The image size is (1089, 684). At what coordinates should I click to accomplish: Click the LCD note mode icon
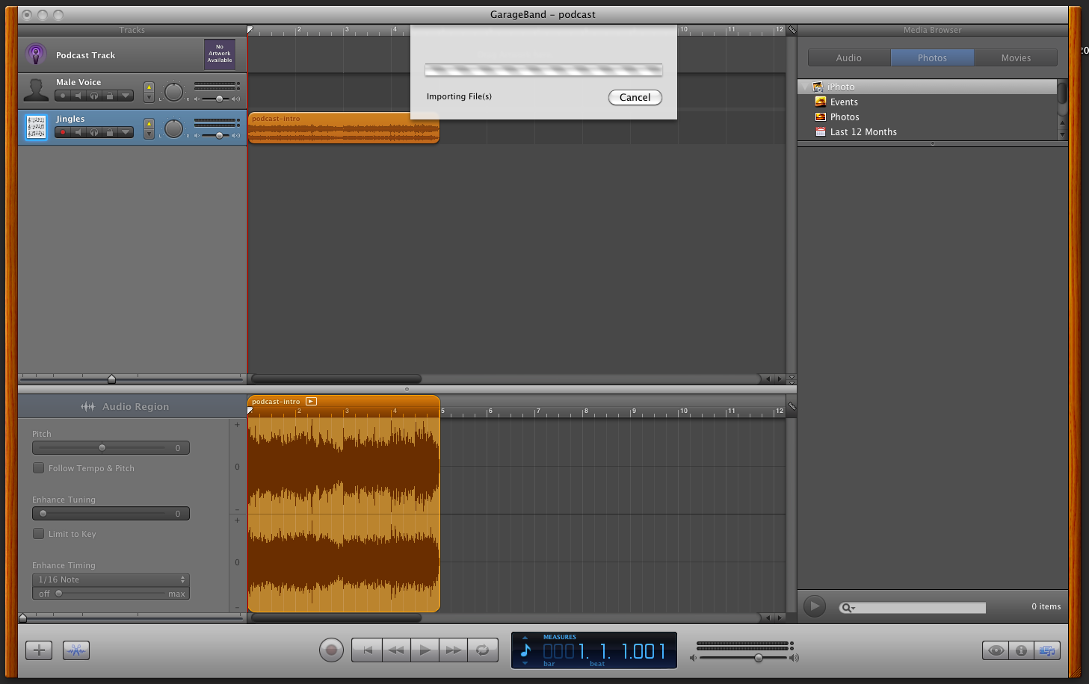(x=525, y=650)
